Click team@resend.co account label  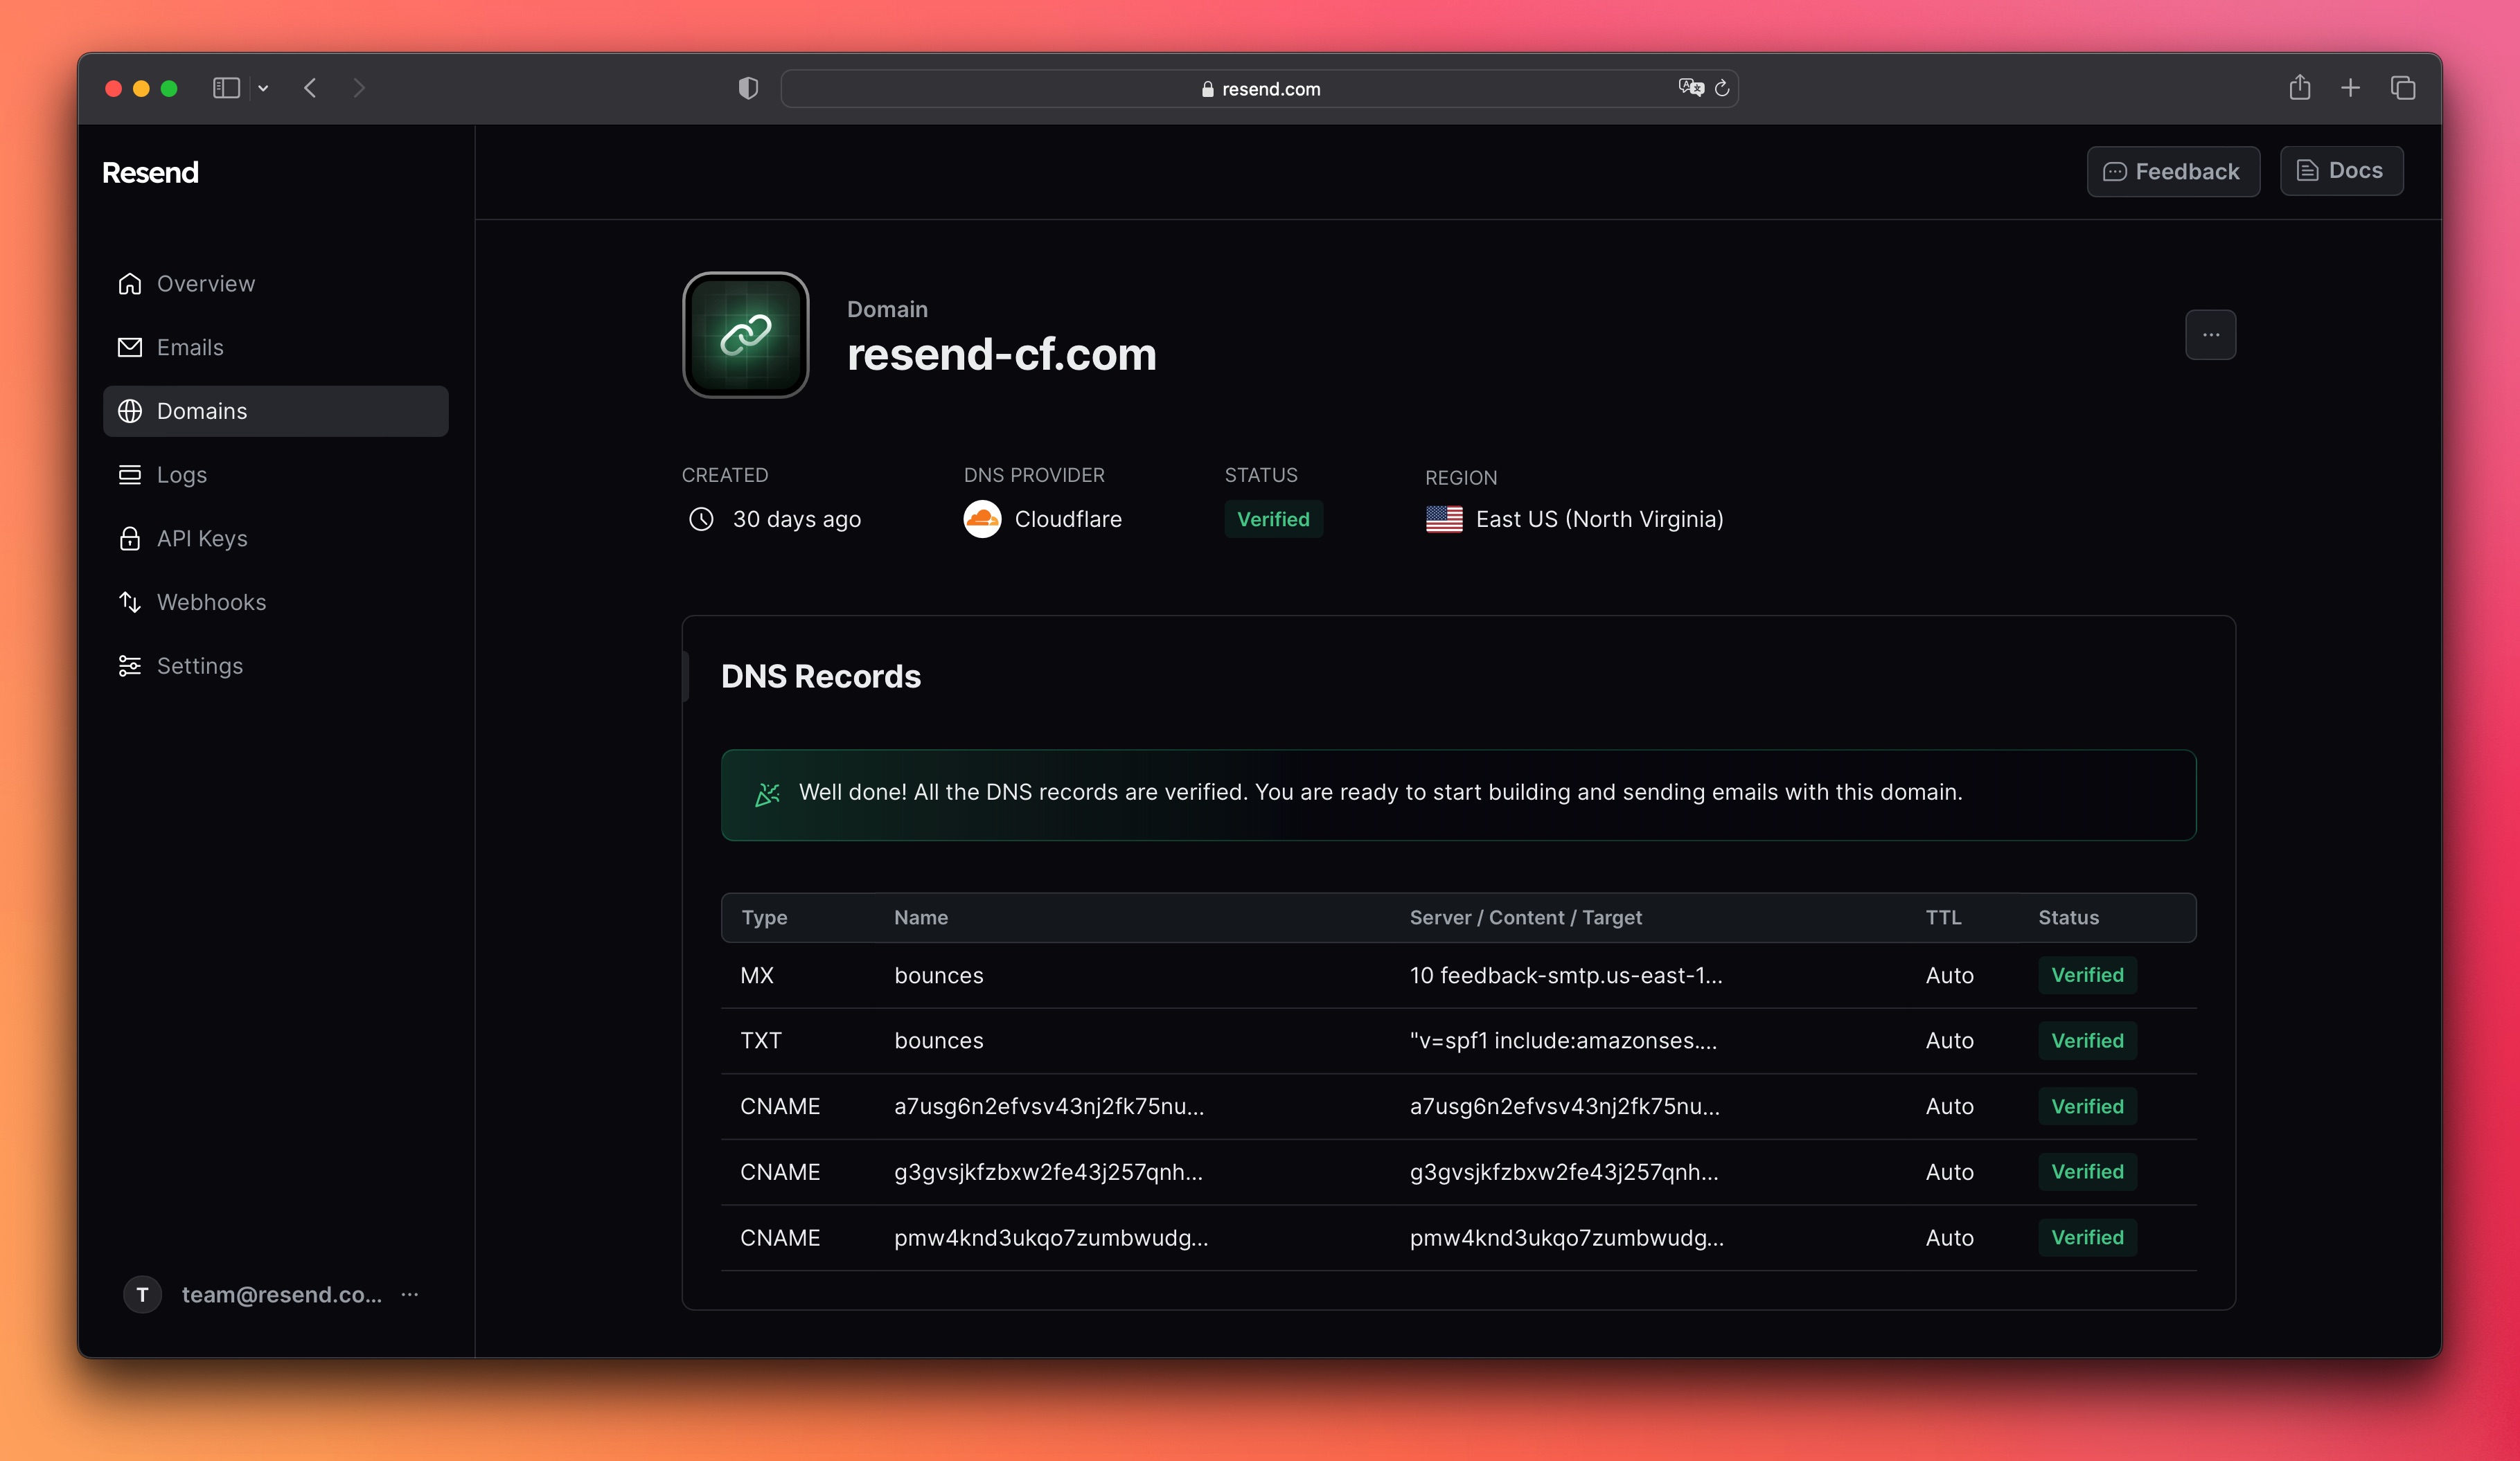[x=281, y=1294]
